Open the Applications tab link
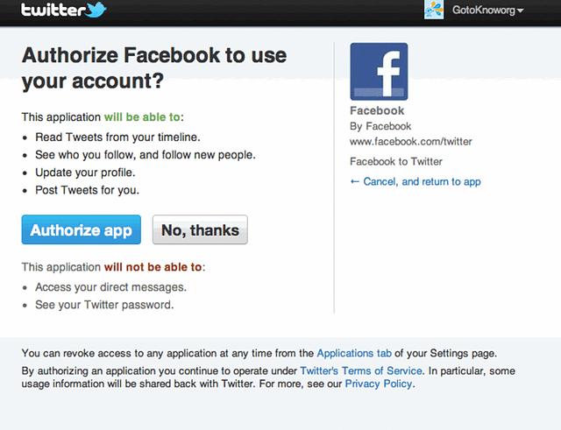Image resolution: width=561 pixels, height=430 pixels. [x=354, y=353]
